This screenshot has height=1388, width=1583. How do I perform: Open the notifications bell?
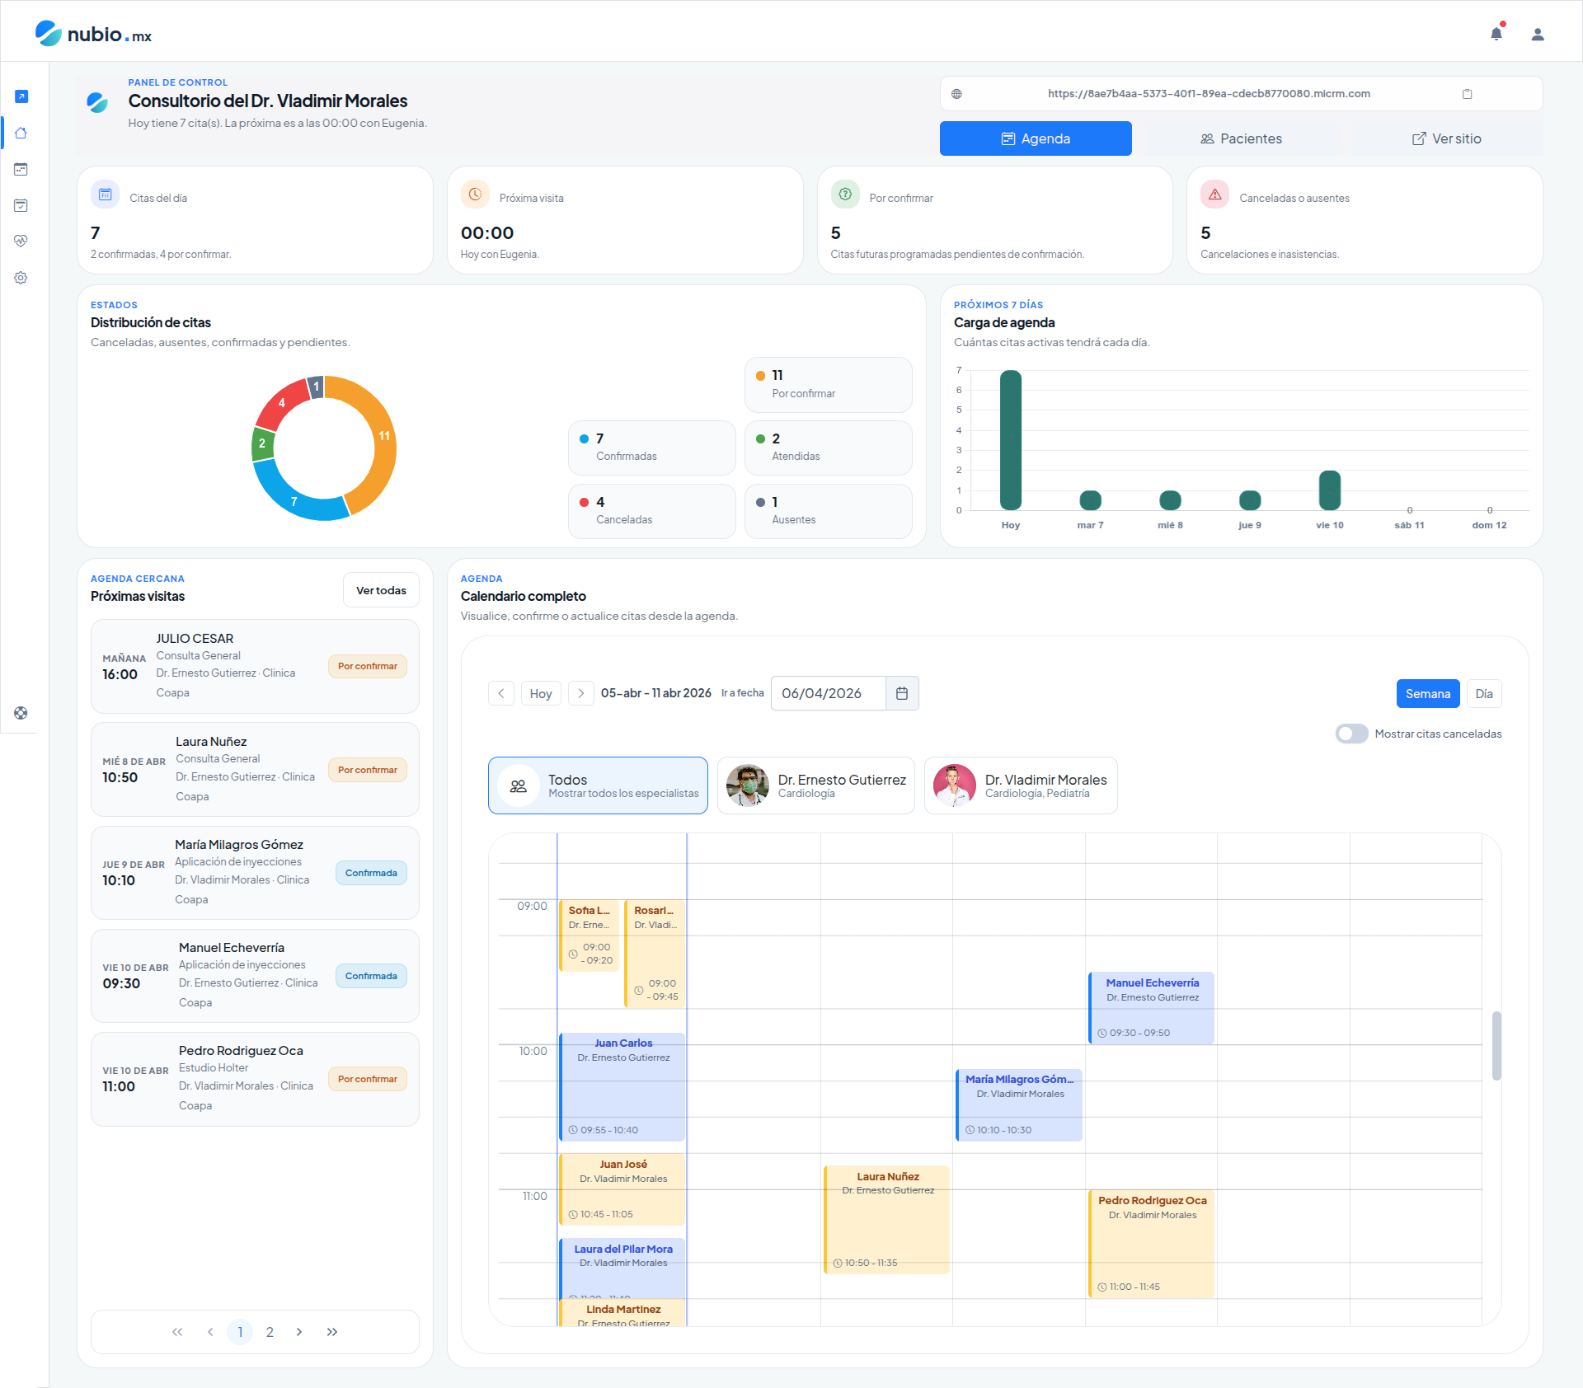tap(1496, 34)
